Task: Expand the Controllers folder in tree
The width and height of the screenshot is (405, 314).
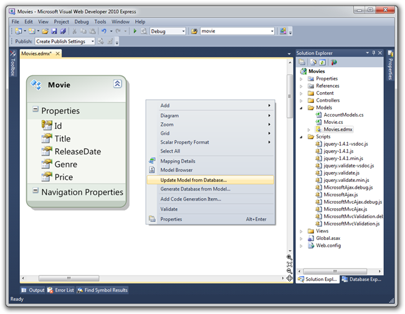Action: [302, 100]
